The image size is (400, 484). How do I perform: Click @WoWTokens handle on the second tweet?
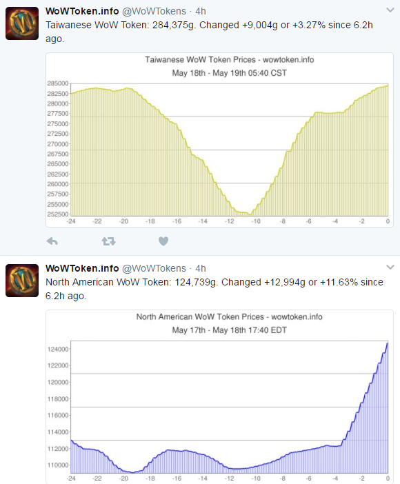tap(154, 268)
